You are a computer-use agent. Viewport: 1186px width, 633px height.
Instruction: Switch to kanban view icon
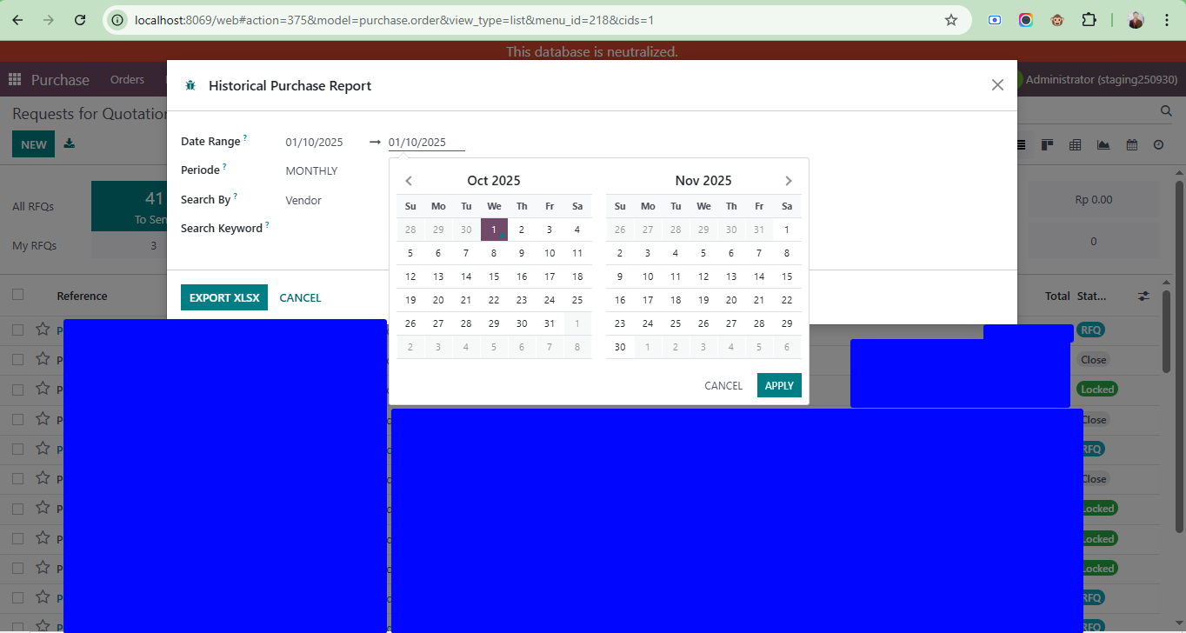pyautogui.click(x=1048, y=144)
